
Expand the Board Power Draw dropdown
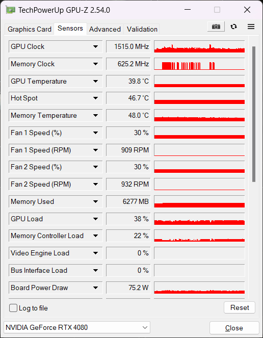pos(95,288)
